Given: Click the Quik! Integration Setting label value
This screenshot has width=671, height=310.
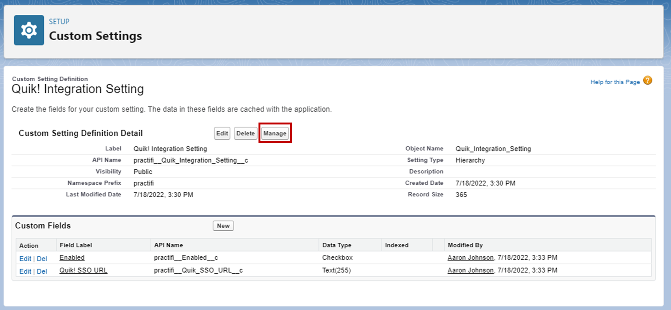Looking at the screenshot, I should click(170, 149).
